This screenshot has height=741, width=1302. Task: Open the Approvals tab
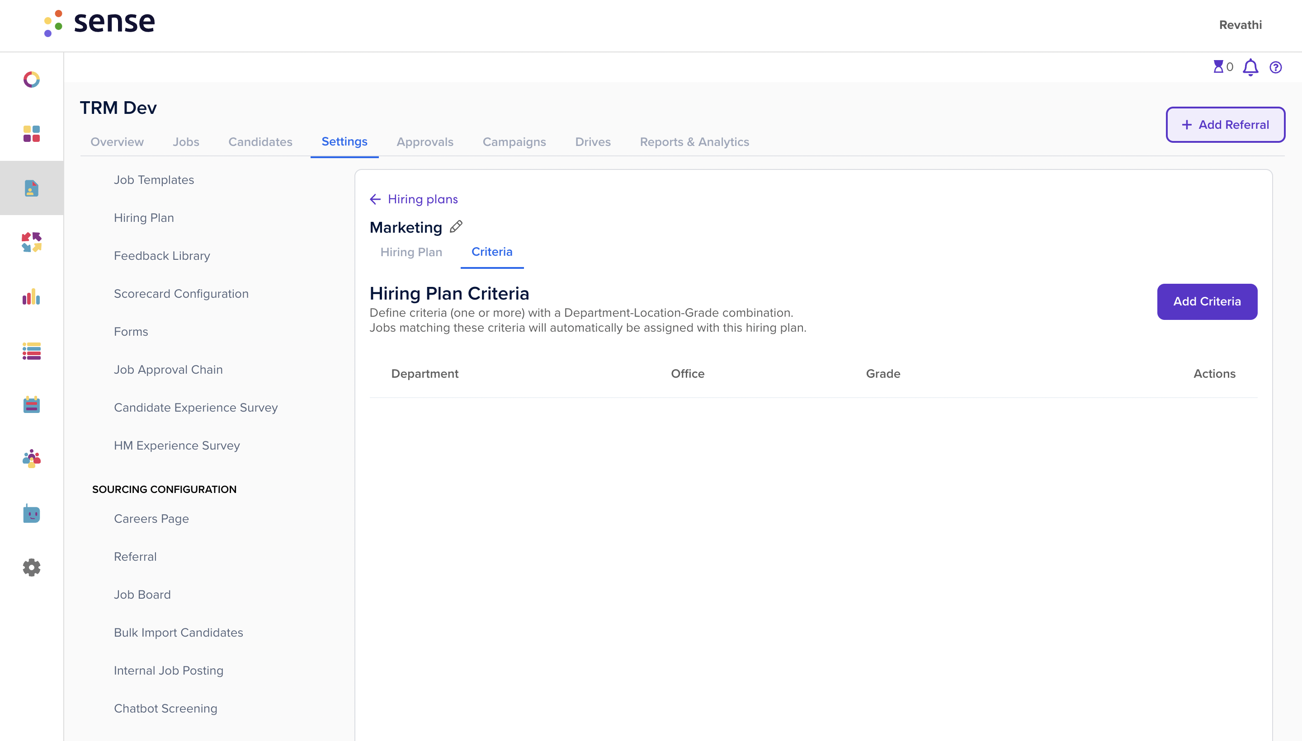click(x=425, y=142)
